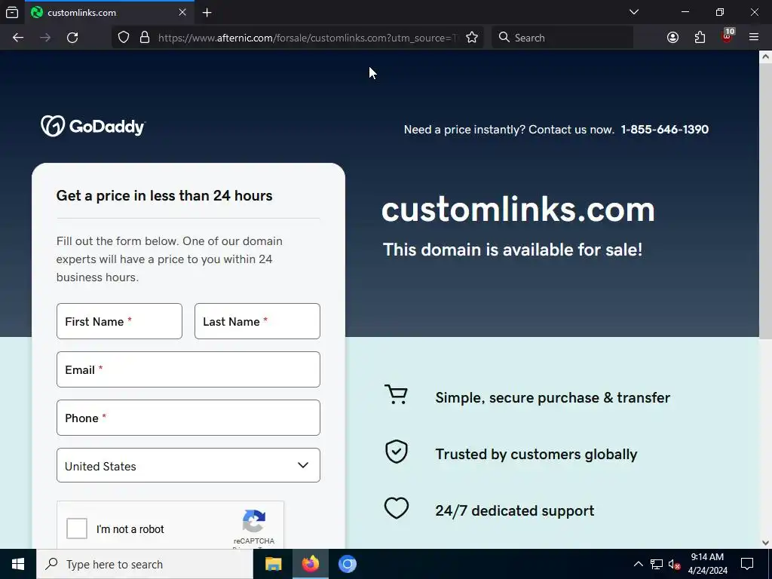Click the reCAPTCHA logo
The height and width of the screenshot is (579, 772).
tap(254, 522)
